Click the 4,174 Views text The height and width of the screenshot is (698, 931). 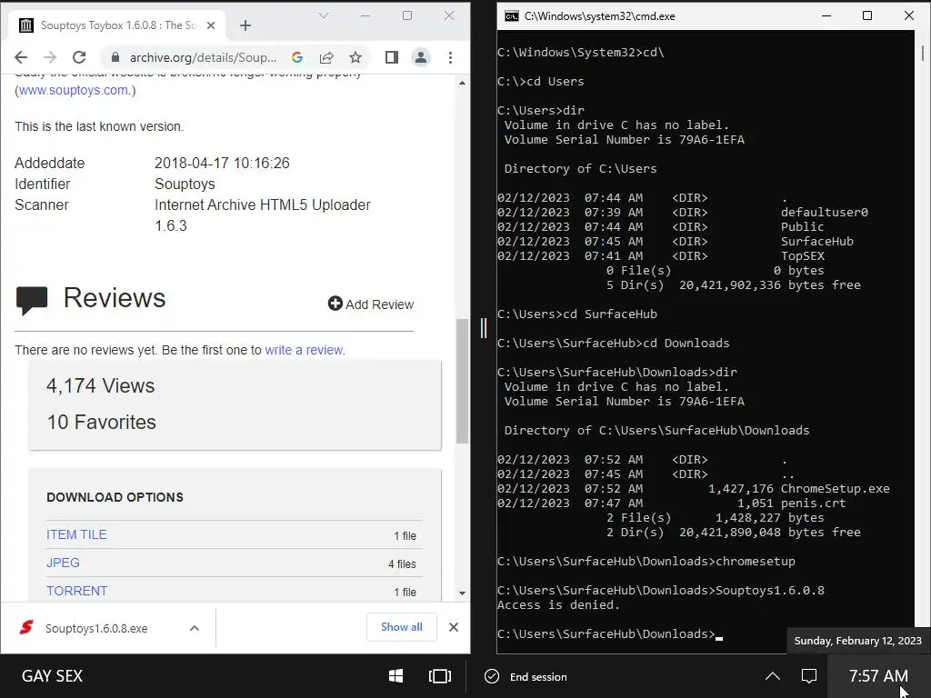[x=100, y=385]
